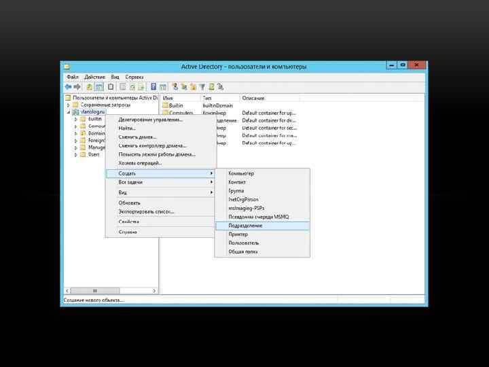Select Найти... in context menu

coord(160,128)
